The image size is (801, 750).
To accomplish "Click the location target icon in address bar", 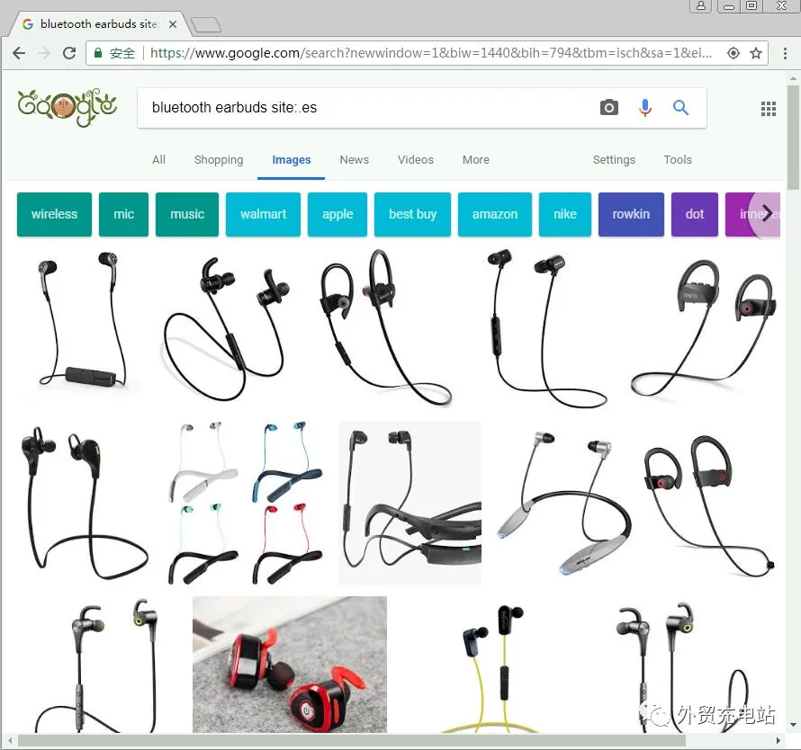I will (x=733, y=52).
